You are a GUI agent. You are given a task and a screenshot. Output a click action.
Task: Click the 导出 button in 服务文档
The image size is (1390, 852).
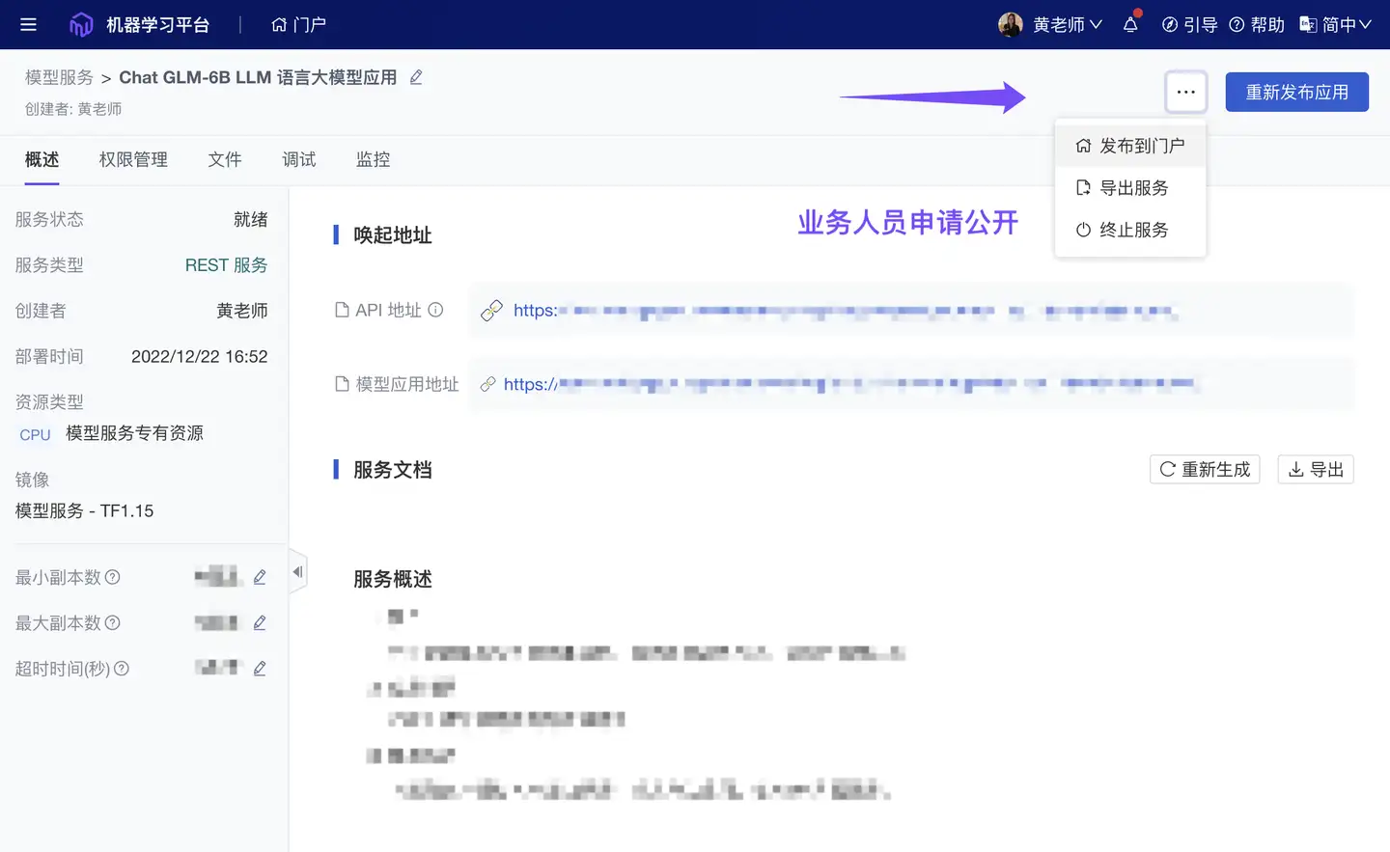coord(1316,469)
